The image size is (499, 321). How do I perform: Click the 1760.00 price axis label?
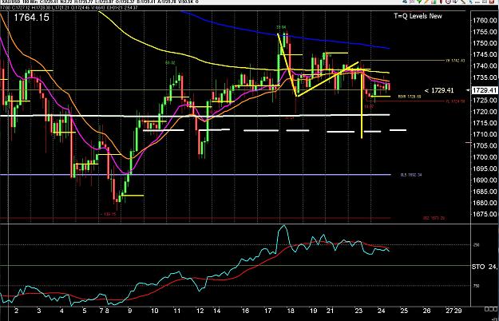[x=485, y=21]
